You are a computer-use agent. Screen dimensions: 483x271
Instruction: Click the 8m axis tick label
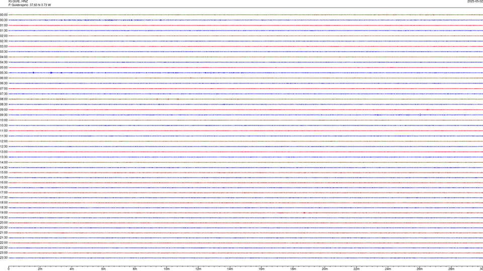coord(135,269)
